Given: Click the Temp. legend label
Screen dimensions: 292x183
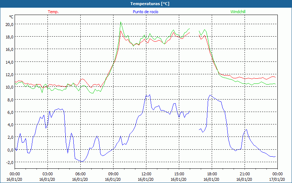Looking at the screenshot, I should 53,12.
